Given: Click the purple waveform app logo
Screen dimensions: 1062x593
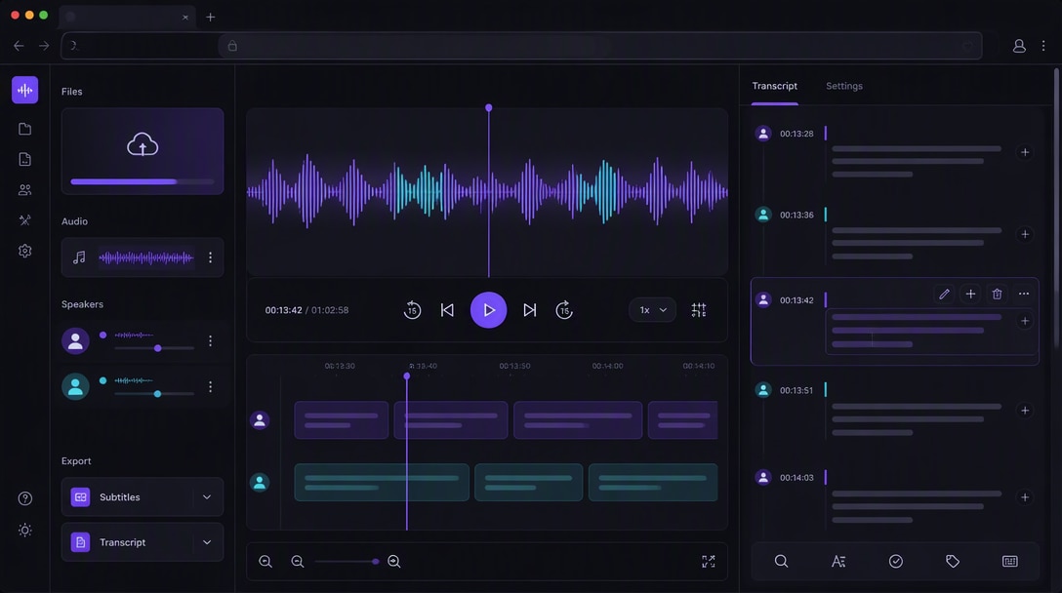Looking at the screenshot, I should 25,90.
